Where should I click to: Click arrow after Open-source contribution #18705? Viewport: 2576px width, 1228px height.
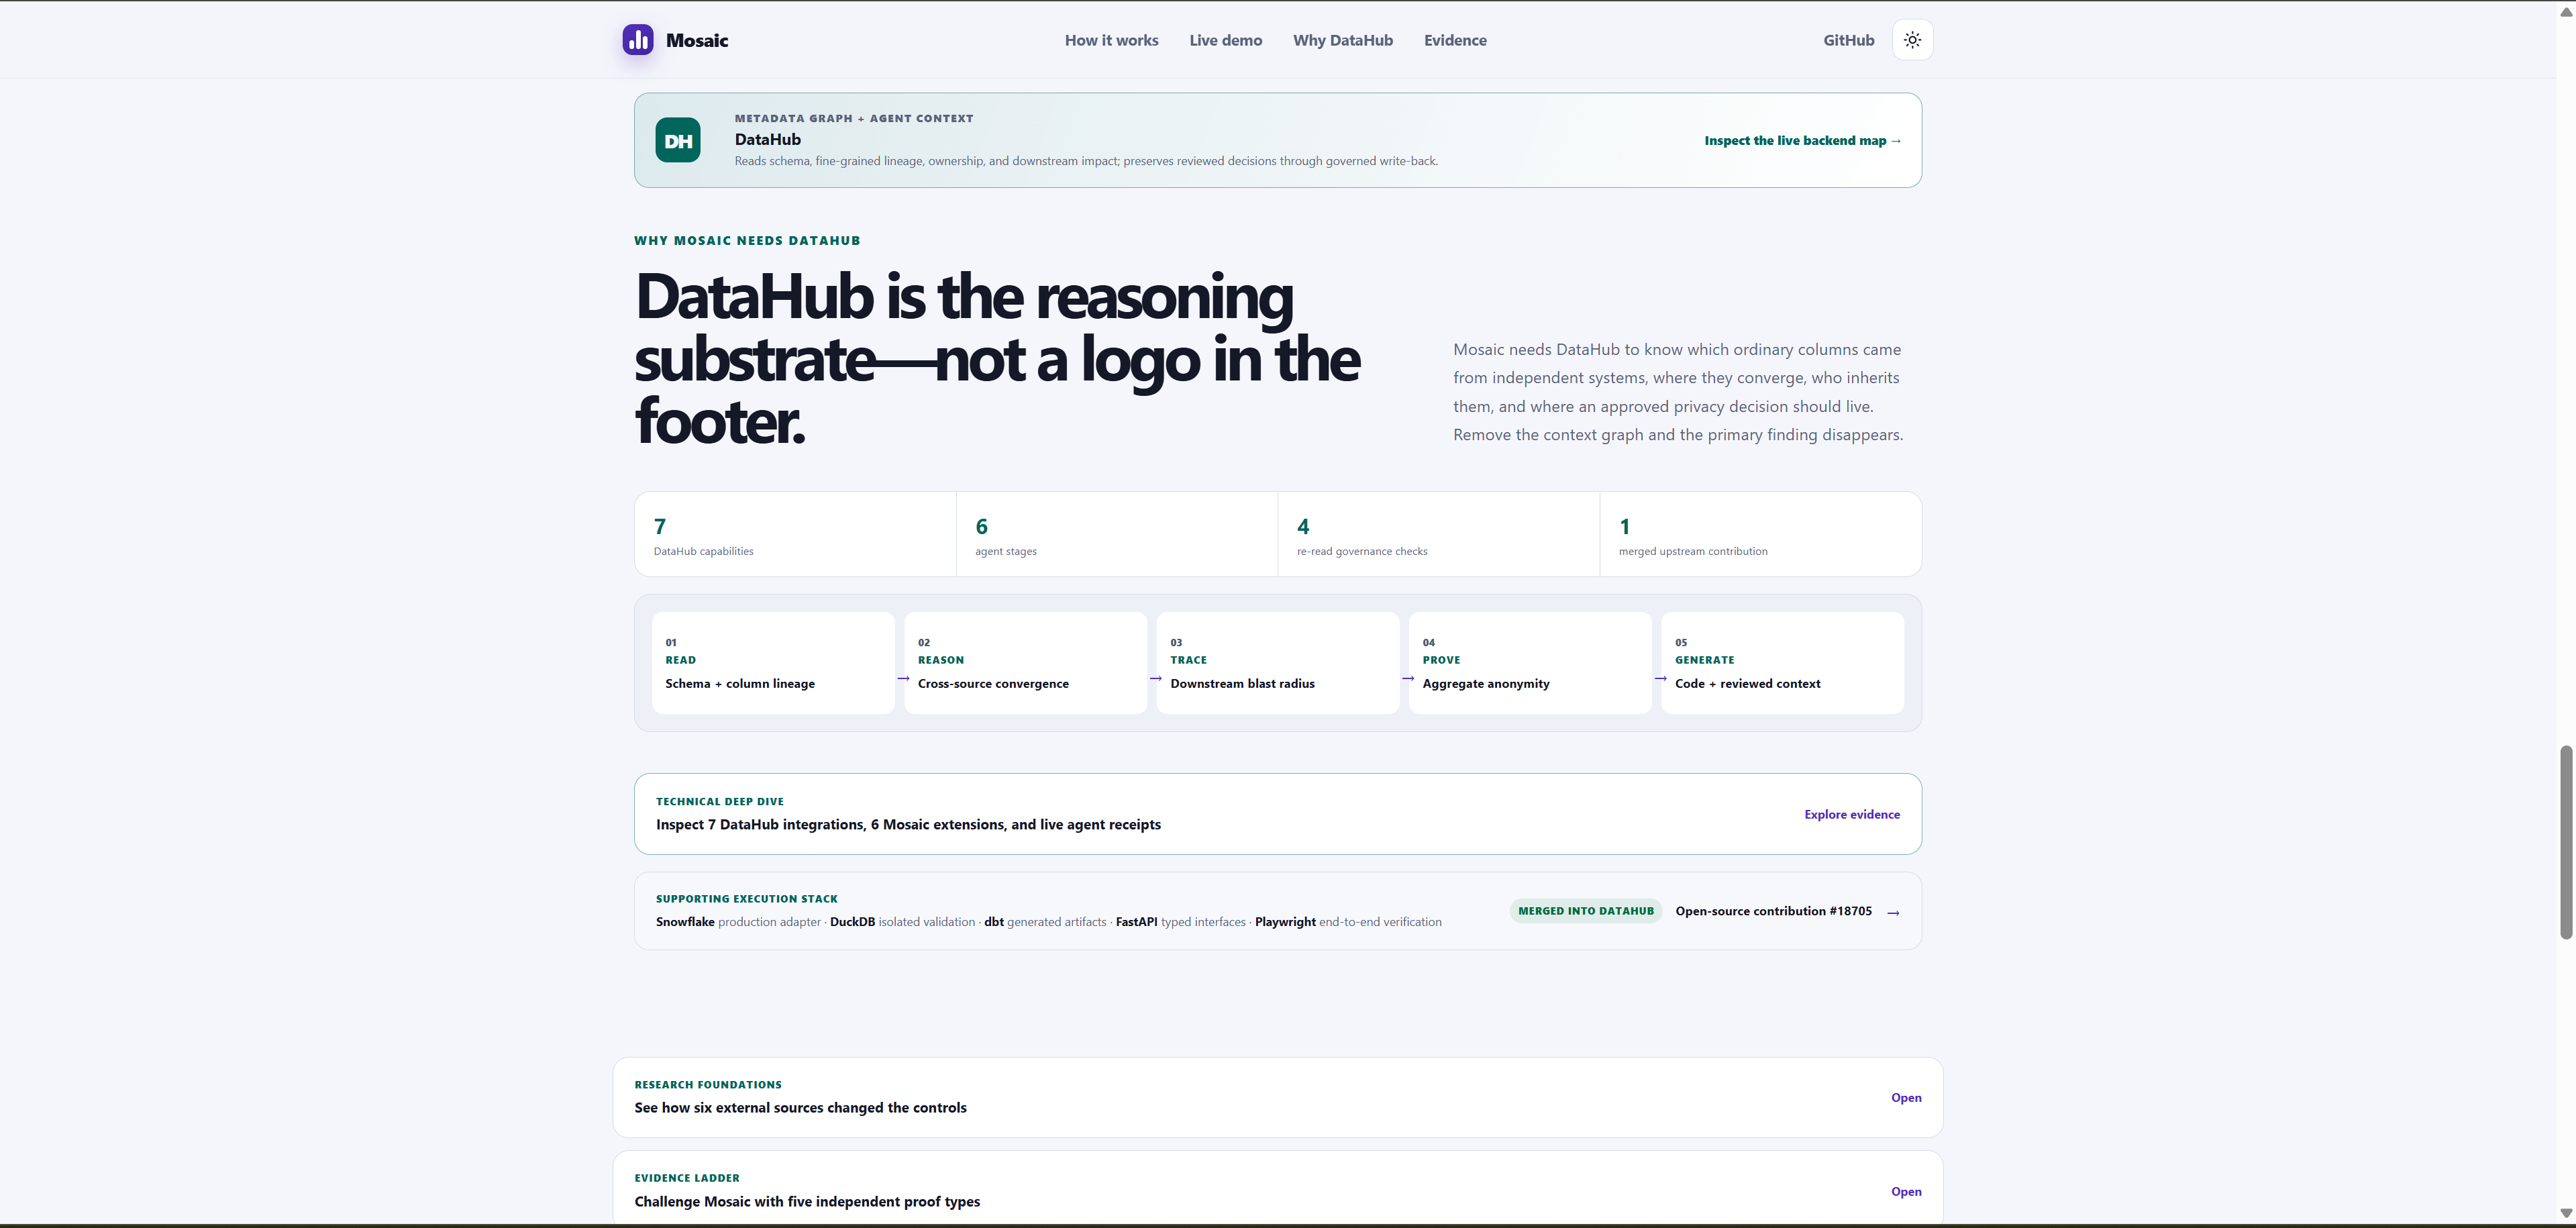pos(1893,912)
